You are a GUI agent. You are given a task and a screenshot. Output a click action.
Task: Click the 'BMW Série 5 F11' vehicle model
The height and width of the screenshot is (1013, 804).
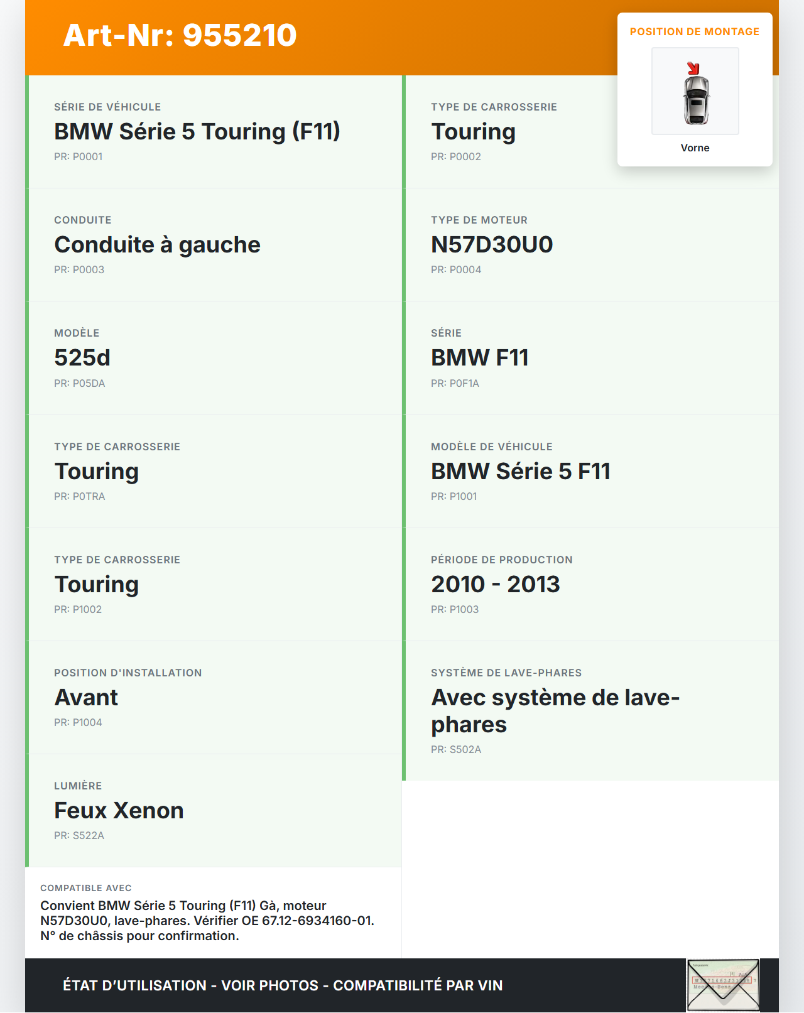coord(520,472)
